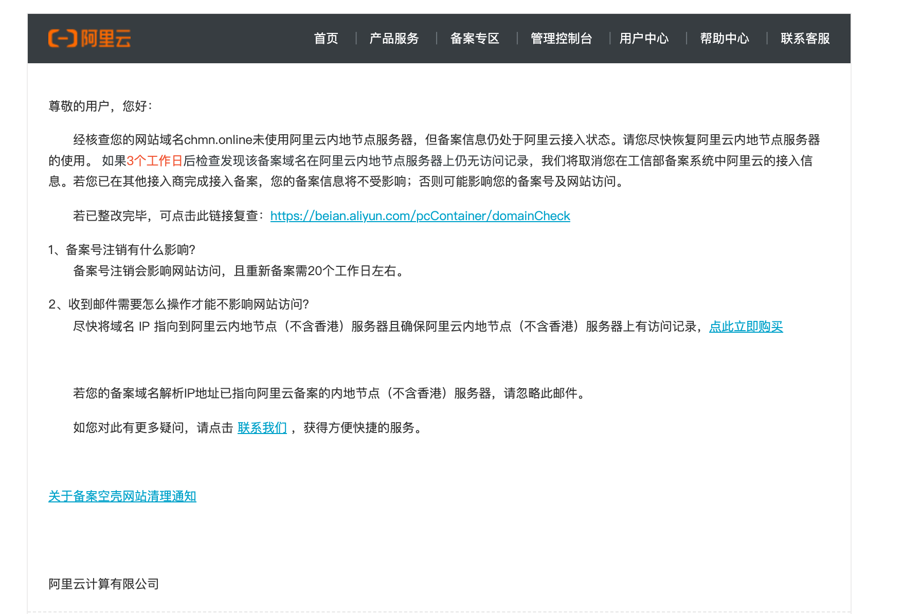Go to 备案专区 in the header
Screen dimensions: 902x614
[x=475, y=39]
